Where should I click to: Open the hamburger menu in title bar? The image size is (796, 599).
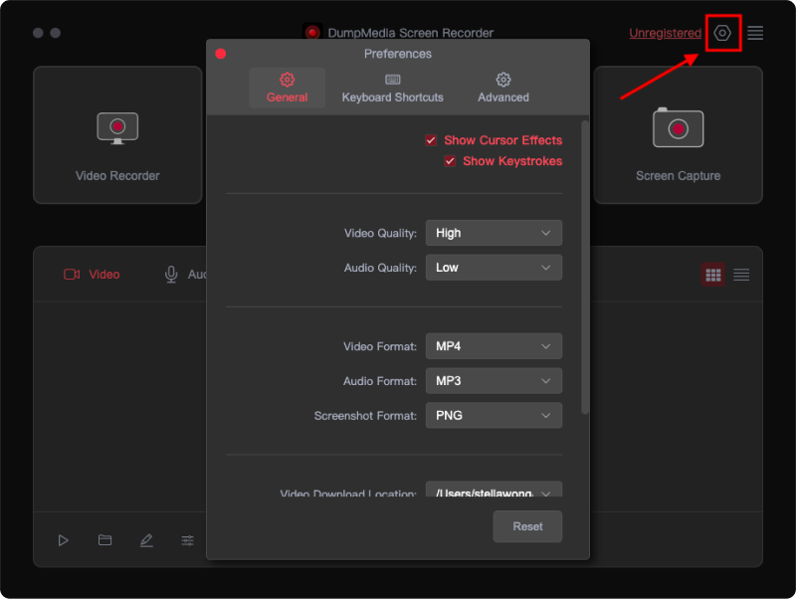[x=755, y=33]
